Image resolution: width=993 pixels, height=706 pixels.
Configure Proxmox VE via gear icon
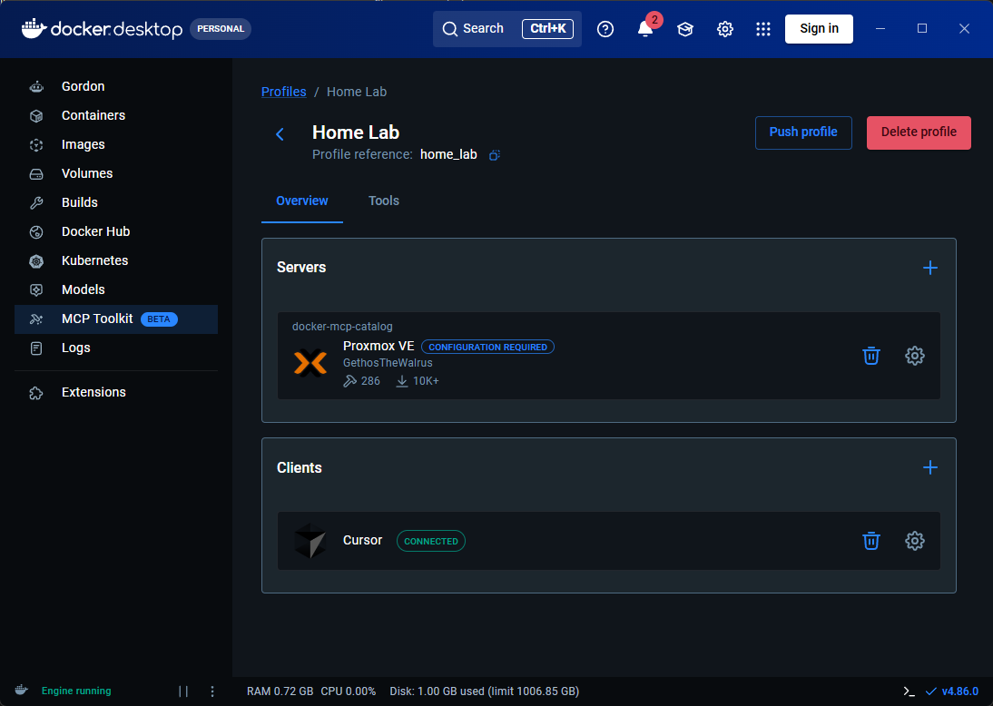914,356
